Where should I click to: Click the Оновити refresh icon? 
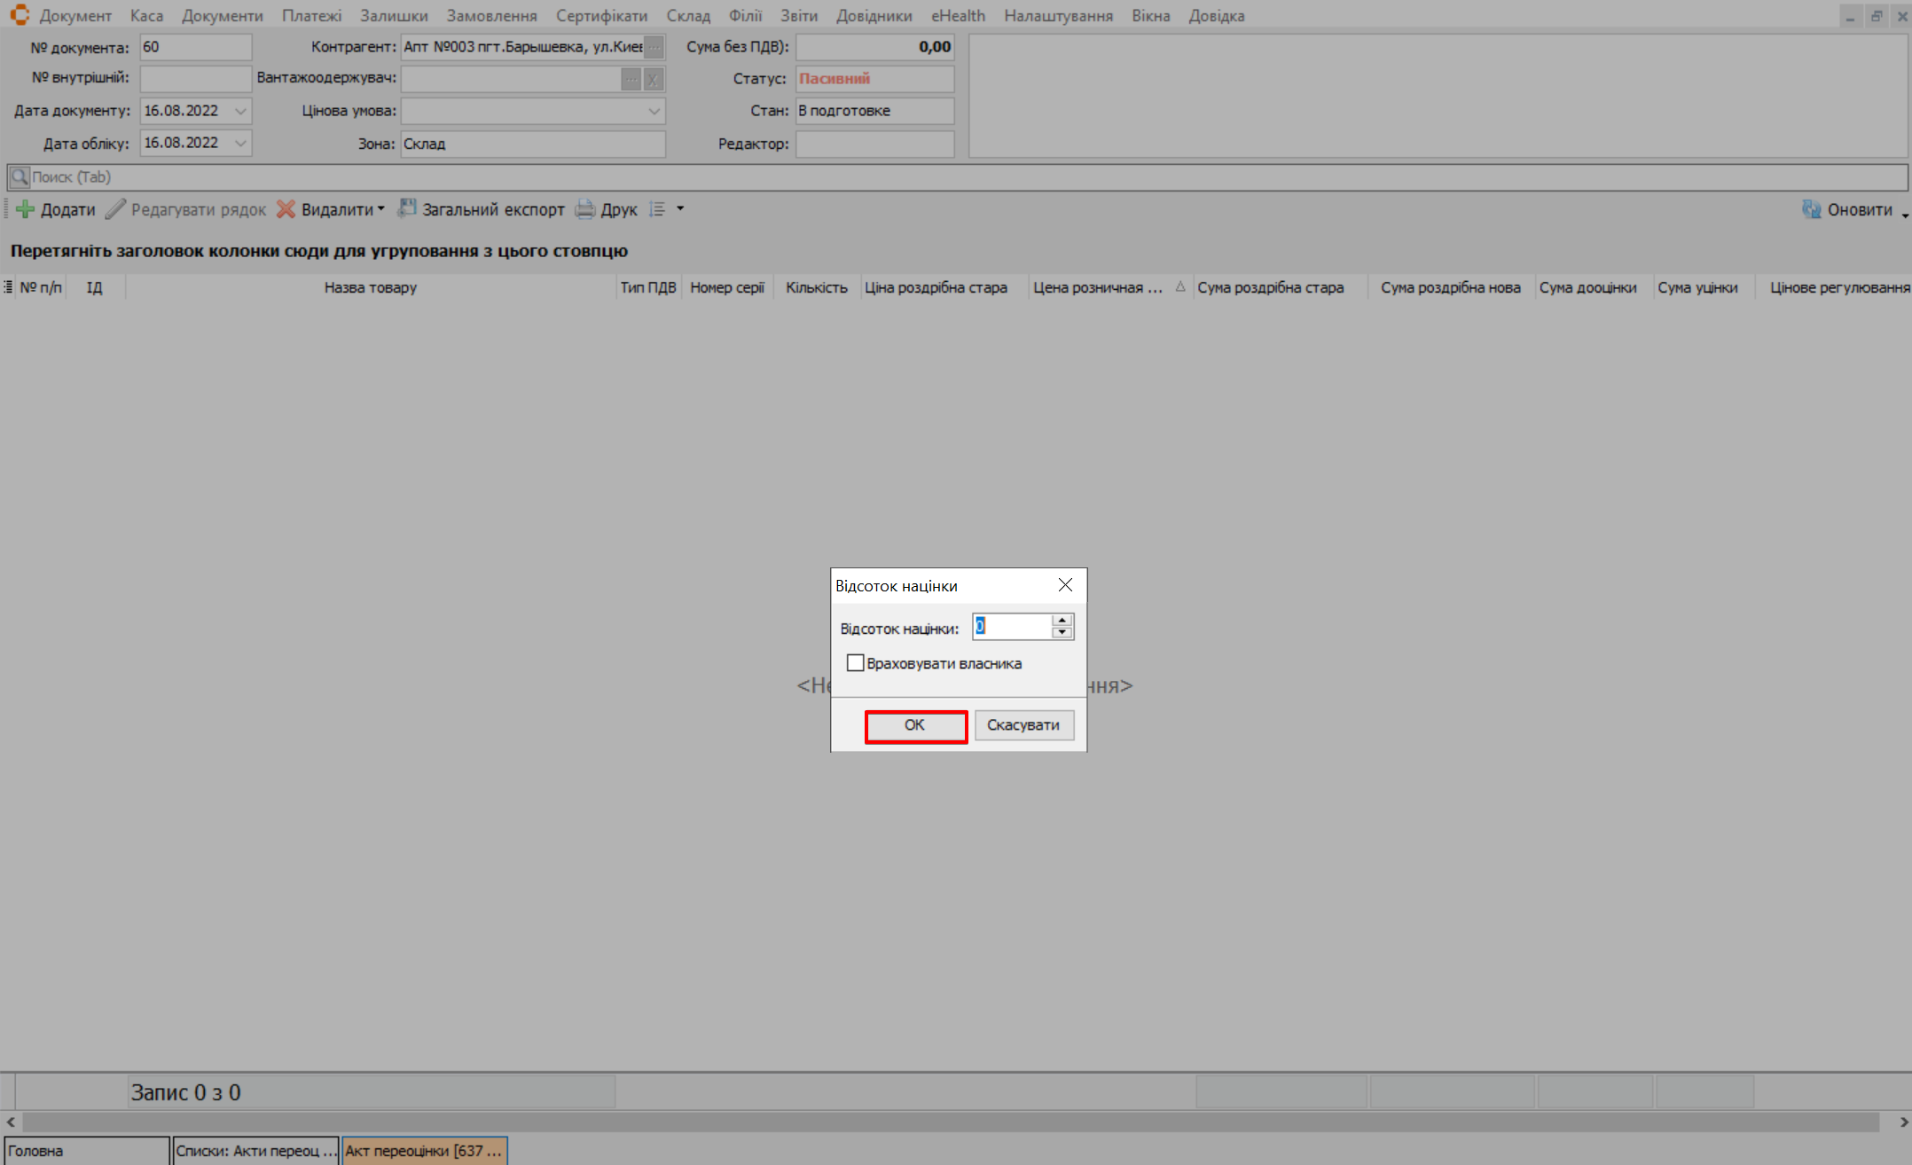click(x=1811, y=209)
